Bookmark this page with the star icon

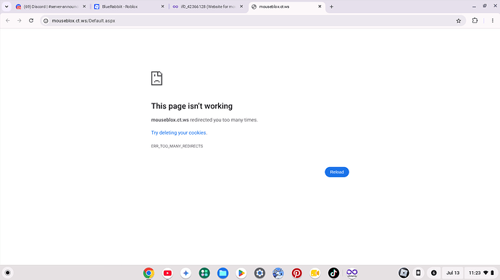[x=459, y=21]
